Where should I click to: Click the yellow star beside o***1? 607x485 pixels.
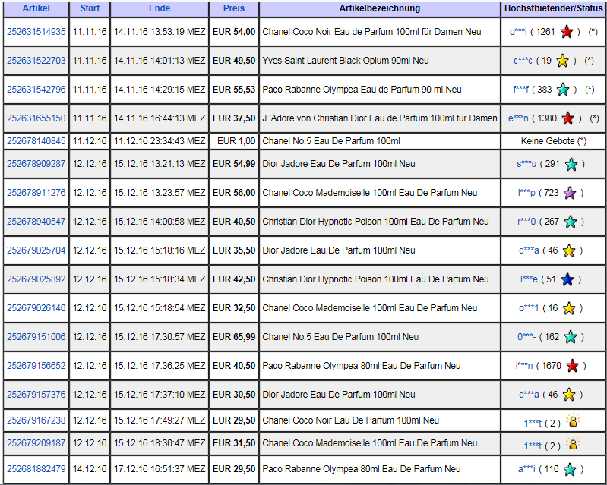pos(569,308)
